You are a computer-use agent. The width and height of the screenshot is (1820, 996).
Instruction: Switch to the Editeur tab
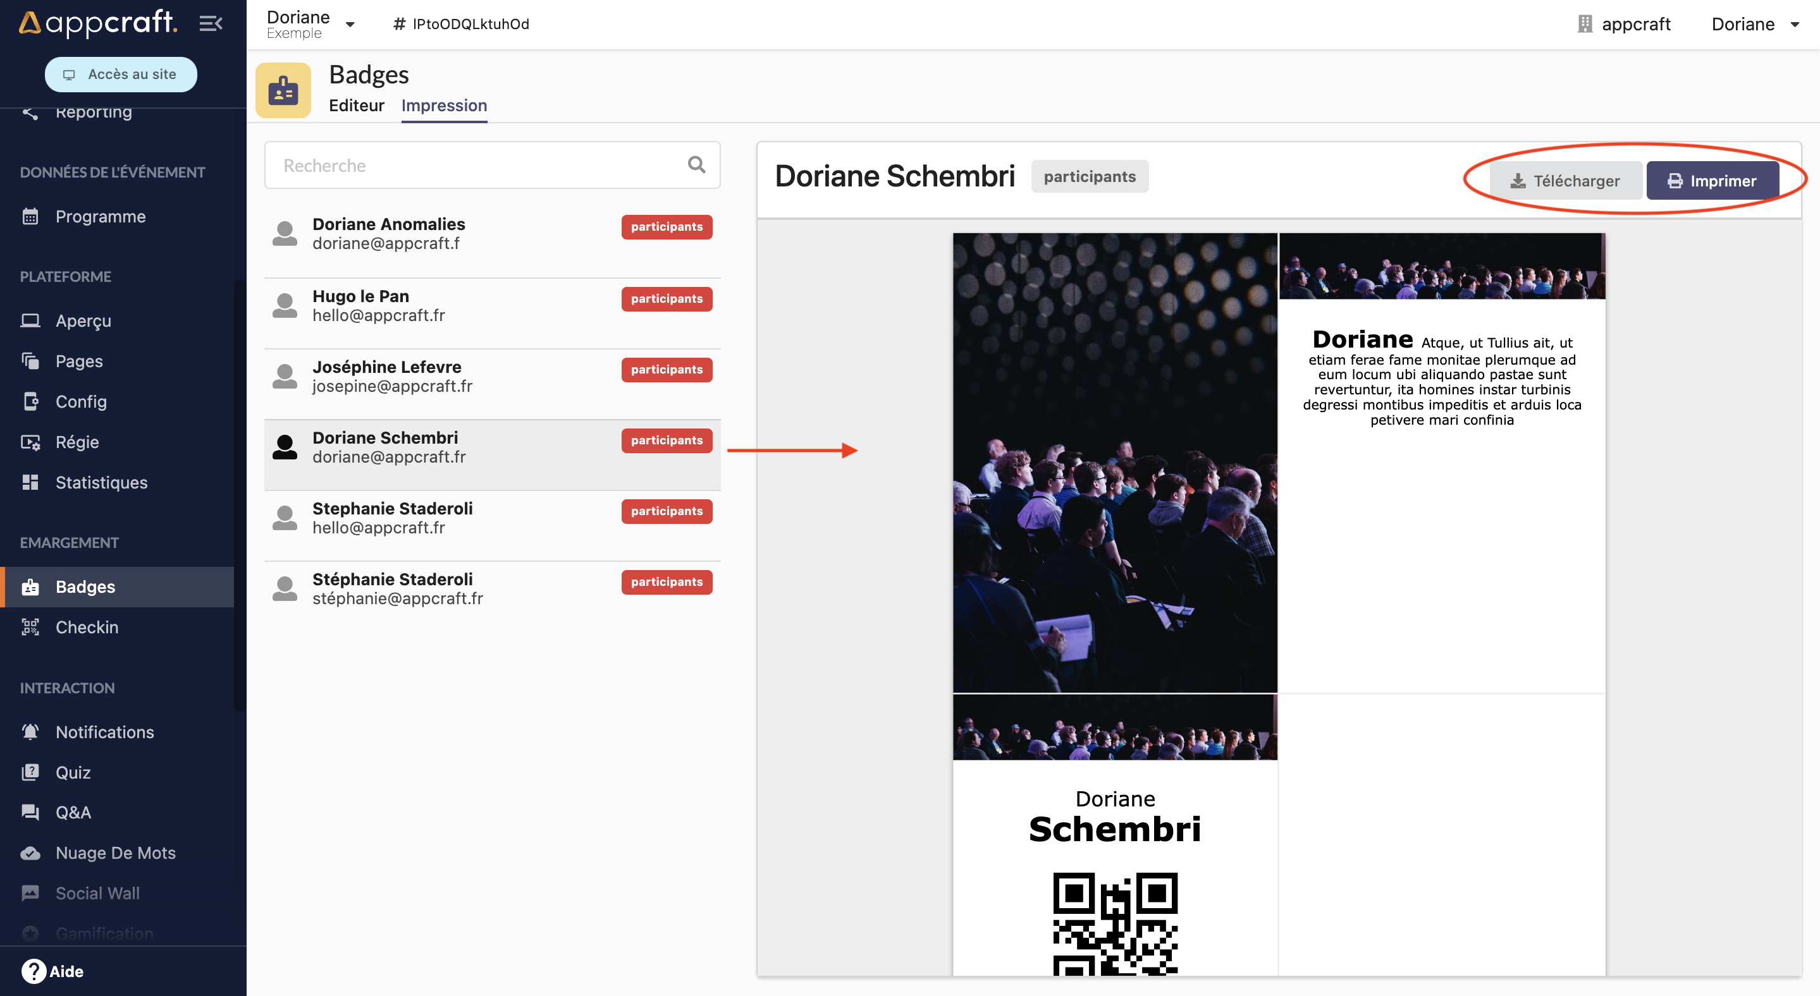click(355, 106)
